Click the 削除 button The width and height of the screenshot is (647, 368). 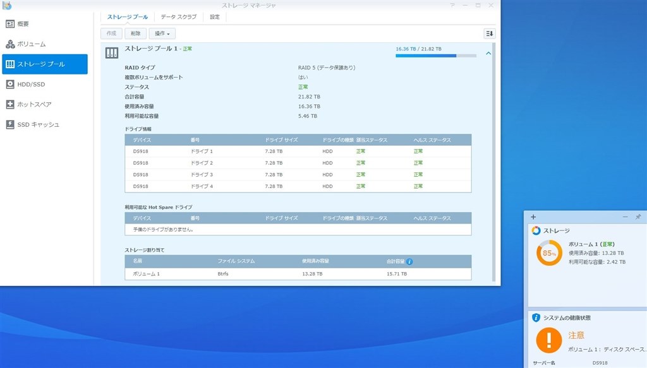click(x=135, y=33)
